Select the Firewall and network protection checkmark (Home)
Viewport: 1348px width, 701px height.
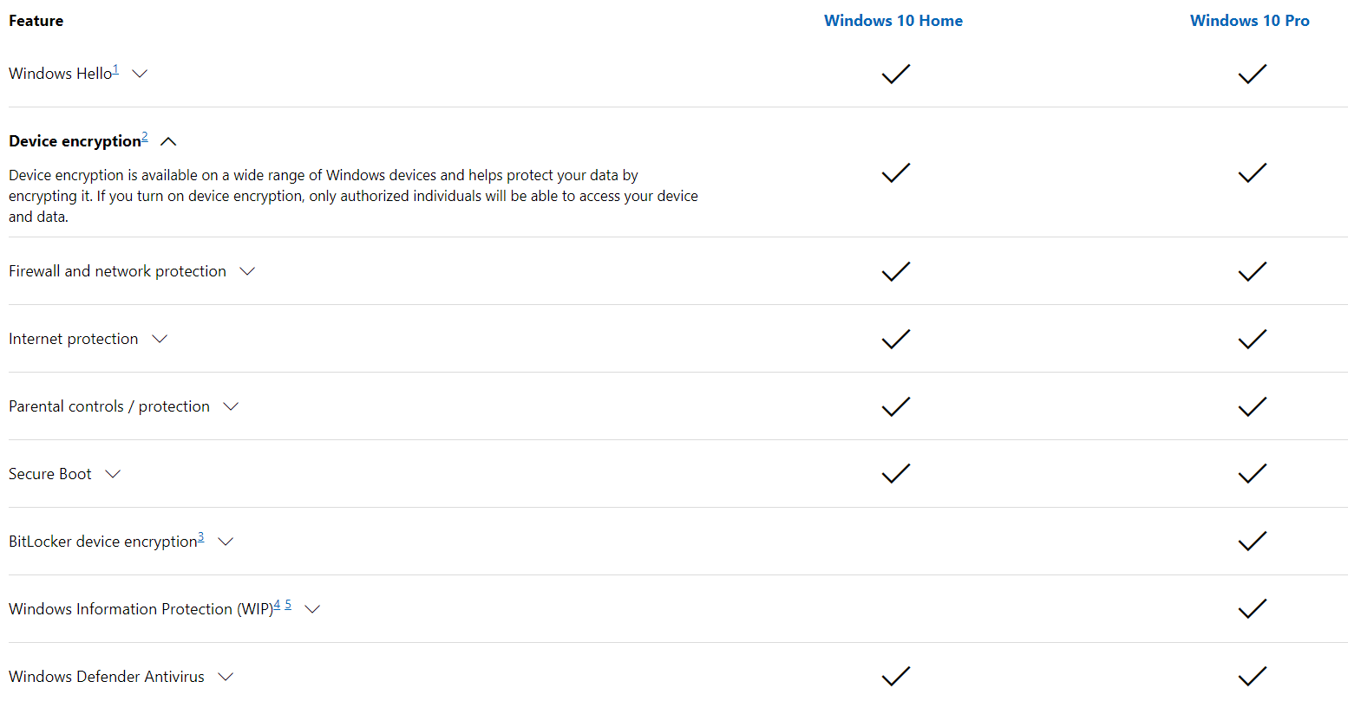coord(895,271)
